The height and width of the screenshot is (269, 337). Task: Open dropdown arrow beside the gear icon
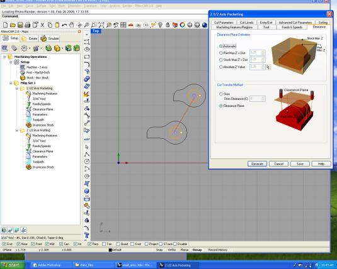click(29, 48)
